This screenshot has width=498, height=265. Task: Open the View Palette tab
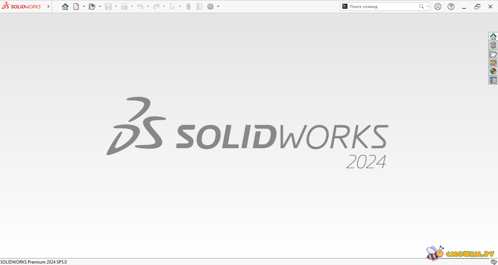[x=493, y=63]
